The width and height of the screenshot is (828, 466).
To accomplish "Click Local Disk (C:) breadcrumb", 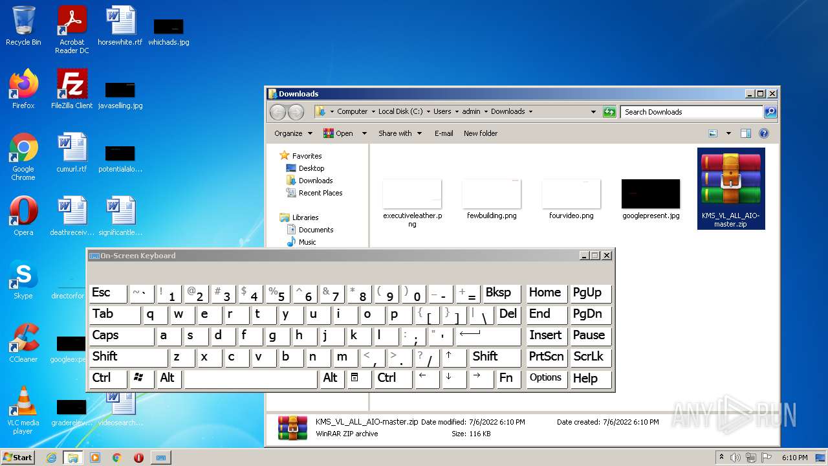I will pyautogui.click(x=400, y=112).
